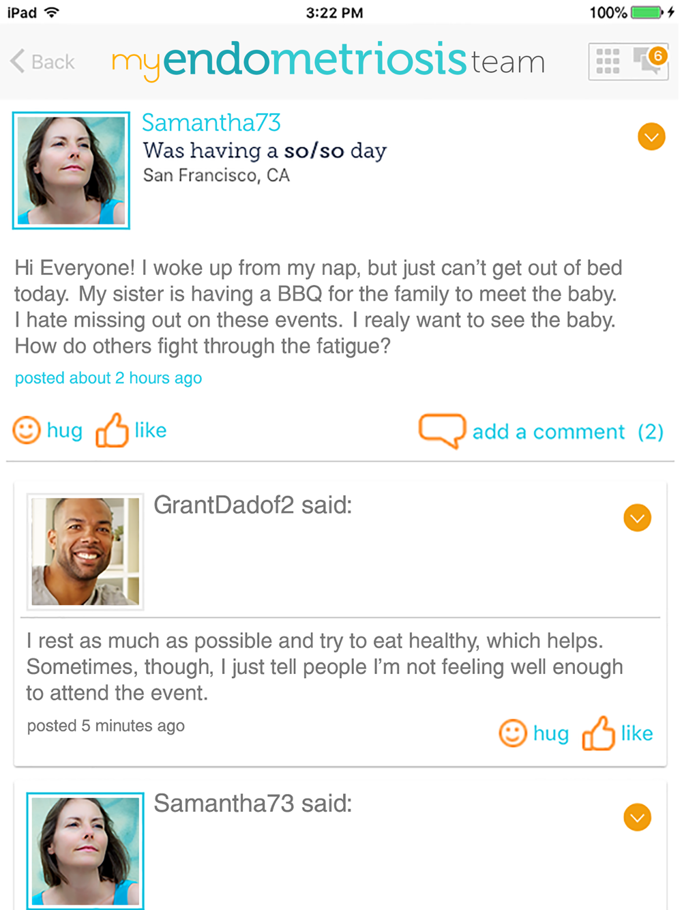Tap 'like' text on GrantDadof2's comment
This screenshot has height=910, width=682.
tap(637, 733)
